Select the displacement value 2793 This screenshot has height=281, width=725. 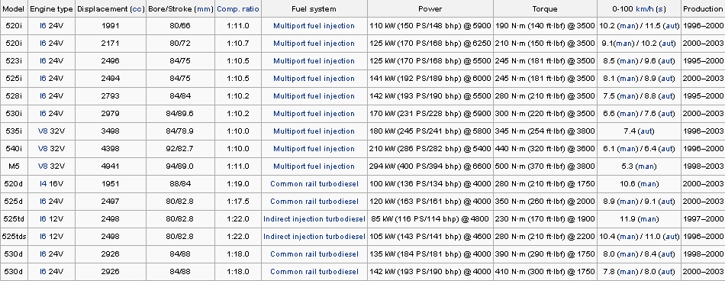(110, 96)
